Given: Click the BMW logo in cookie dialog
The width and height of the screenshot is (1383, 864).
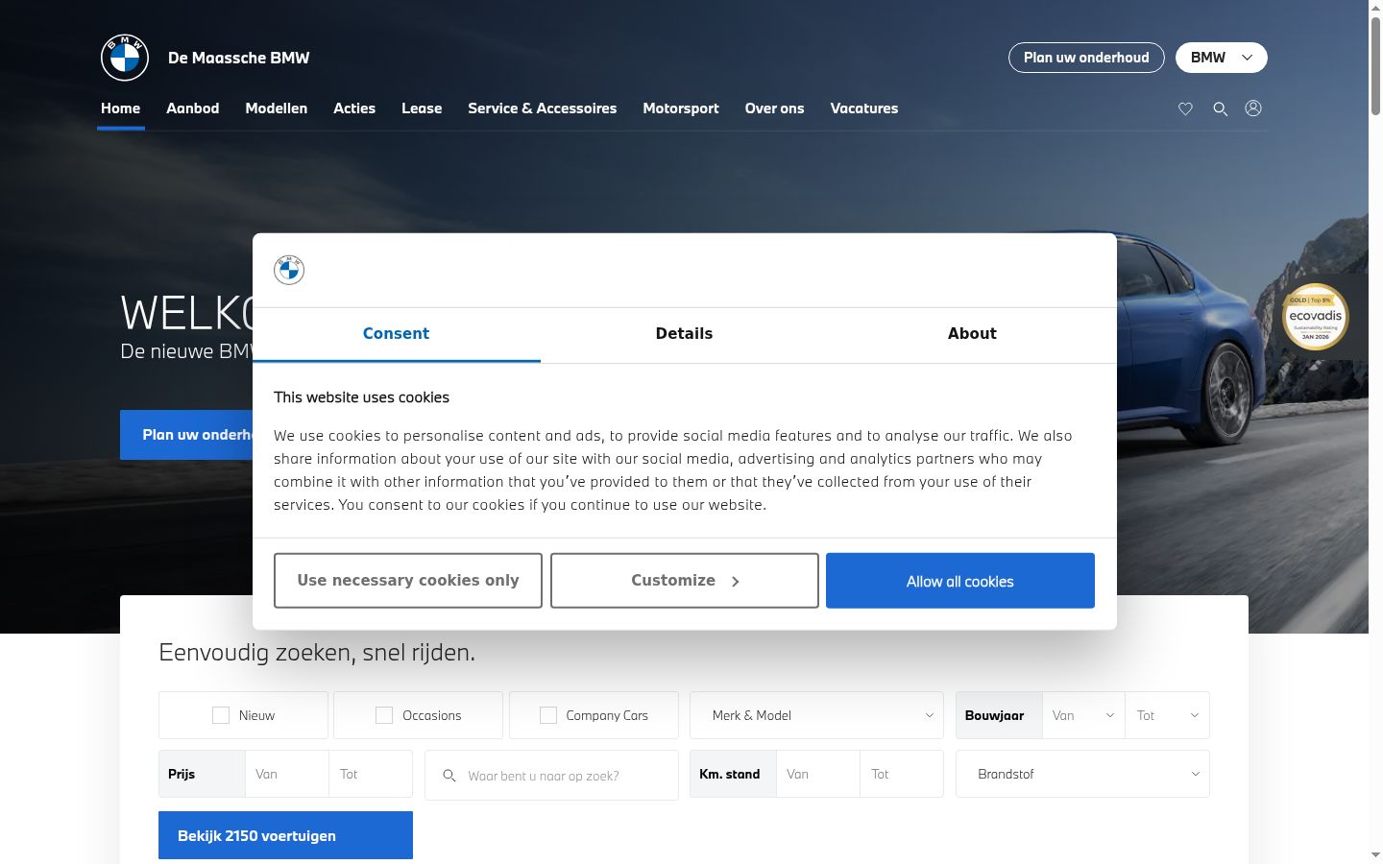Looking at the screenshot, I should [289, 270].
